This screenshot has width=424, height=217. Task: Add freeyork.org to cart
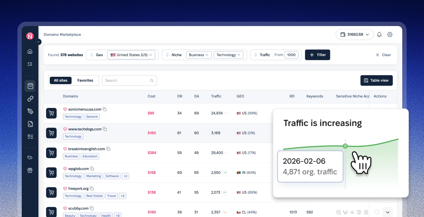click(x=51, y=192)
